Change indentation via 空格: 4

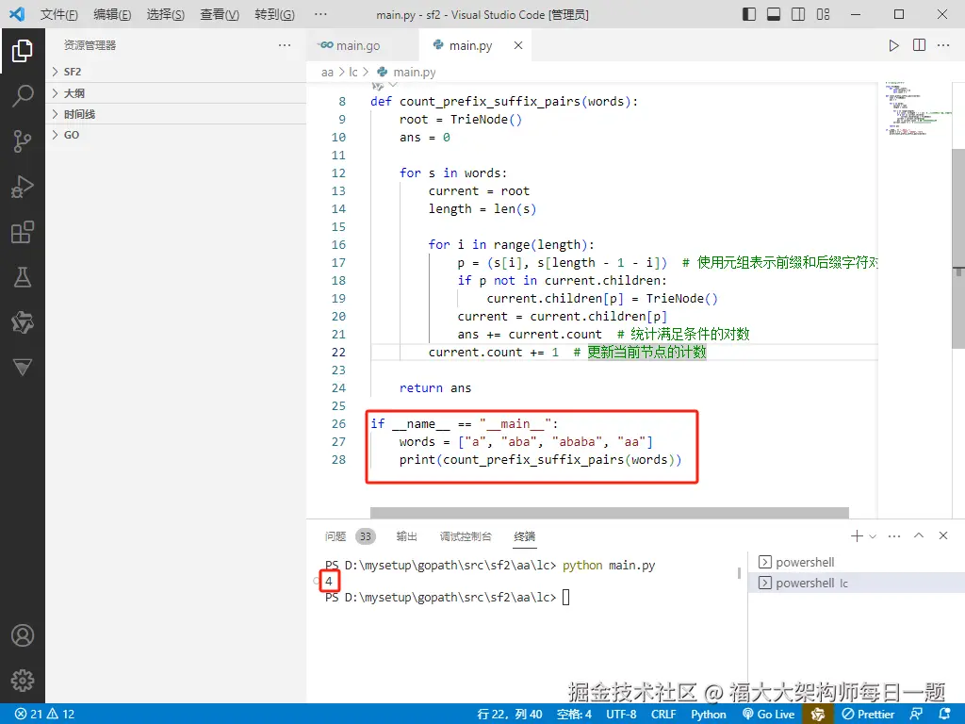coord(574,715)
